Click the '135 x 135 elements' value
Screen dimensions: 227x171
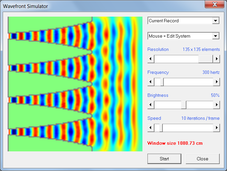(201, 50)
